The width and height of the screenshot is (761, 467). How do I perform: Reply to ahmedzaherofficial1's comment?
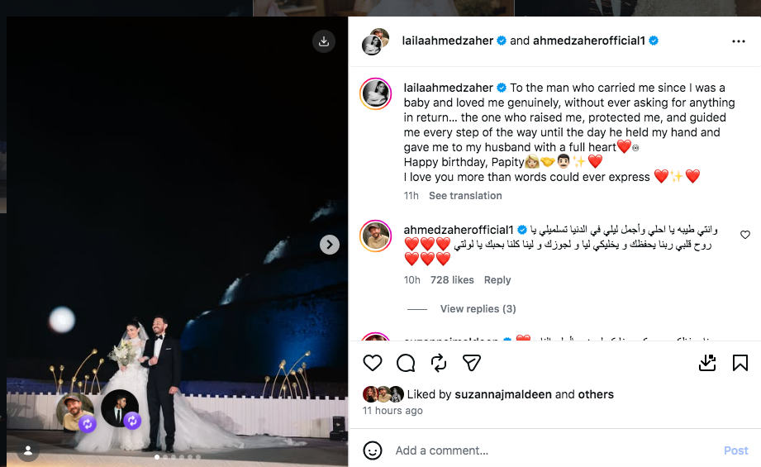click(x=497, y=280)
